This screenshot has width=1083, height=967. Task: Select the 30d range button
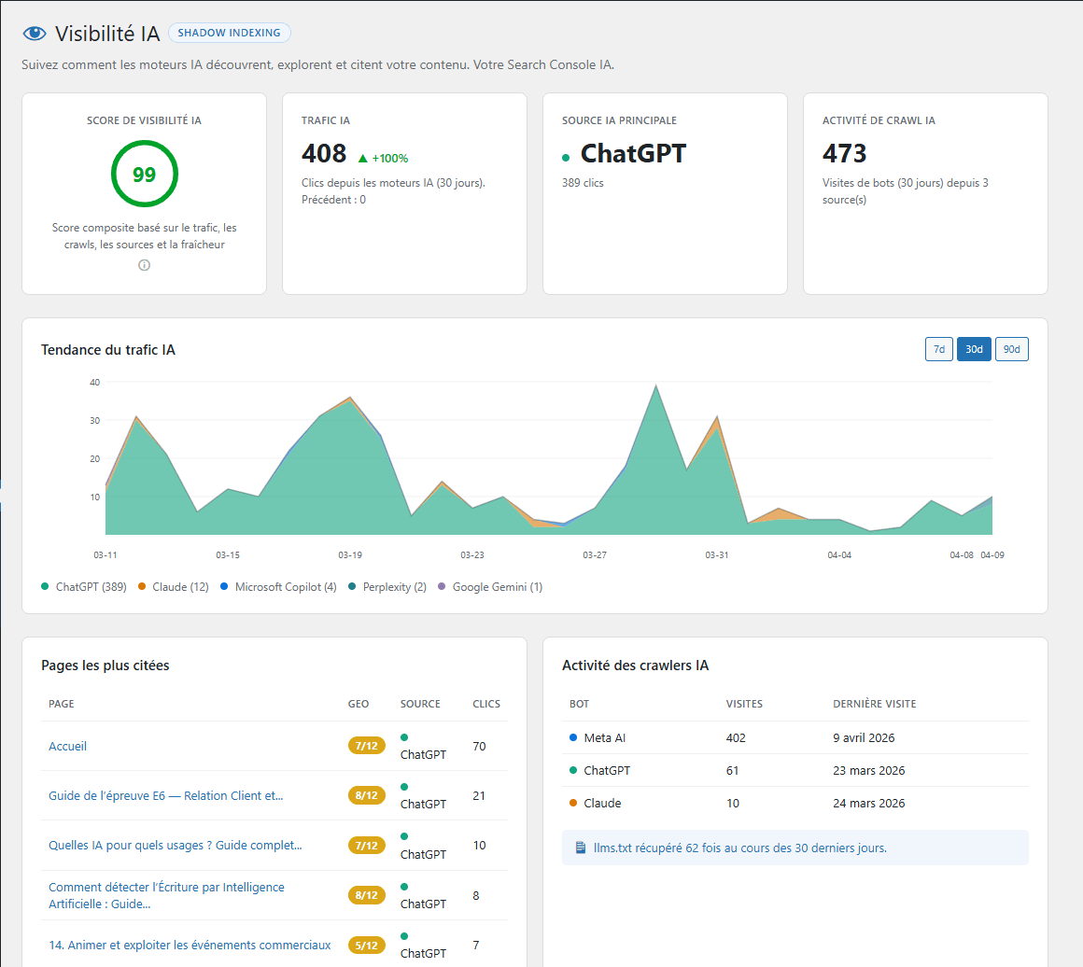pyautogui.click(x=974, y=349)
